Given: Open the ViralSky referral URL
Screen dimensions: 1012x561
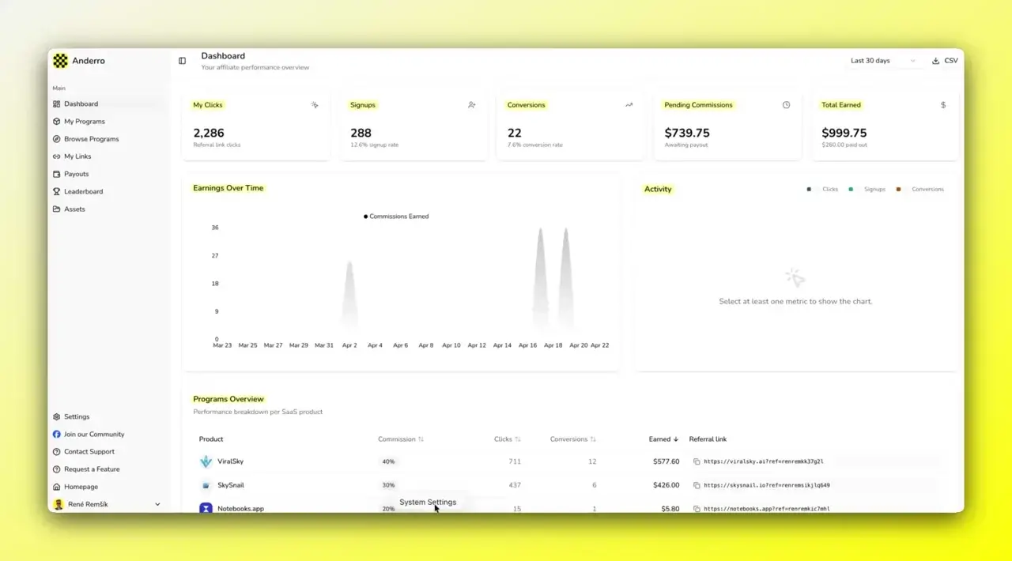Looking at the screenshot, I should [764, 461].
